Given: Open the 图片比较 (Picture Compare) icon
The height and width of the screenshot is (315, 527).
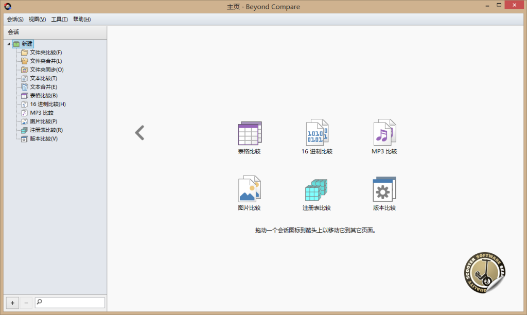Looking at the screenshot, I should (x=250, y=189).
